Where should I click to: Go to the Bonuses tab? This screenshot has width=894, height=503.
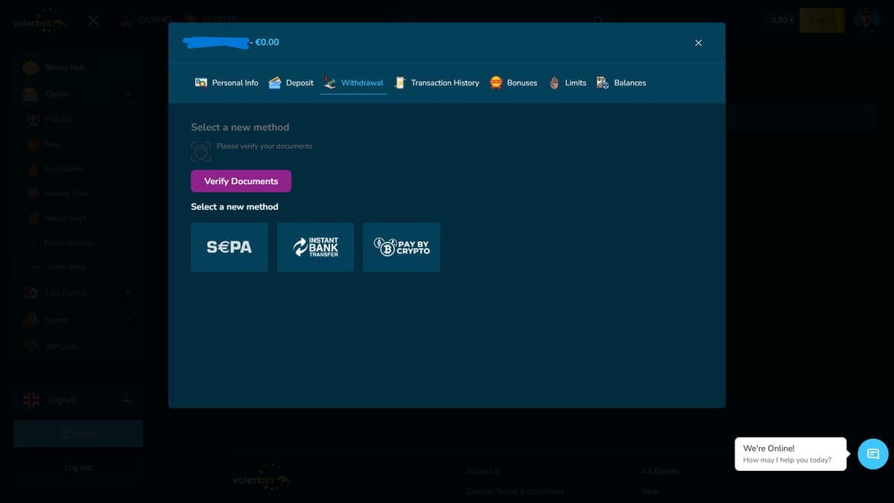513,83
